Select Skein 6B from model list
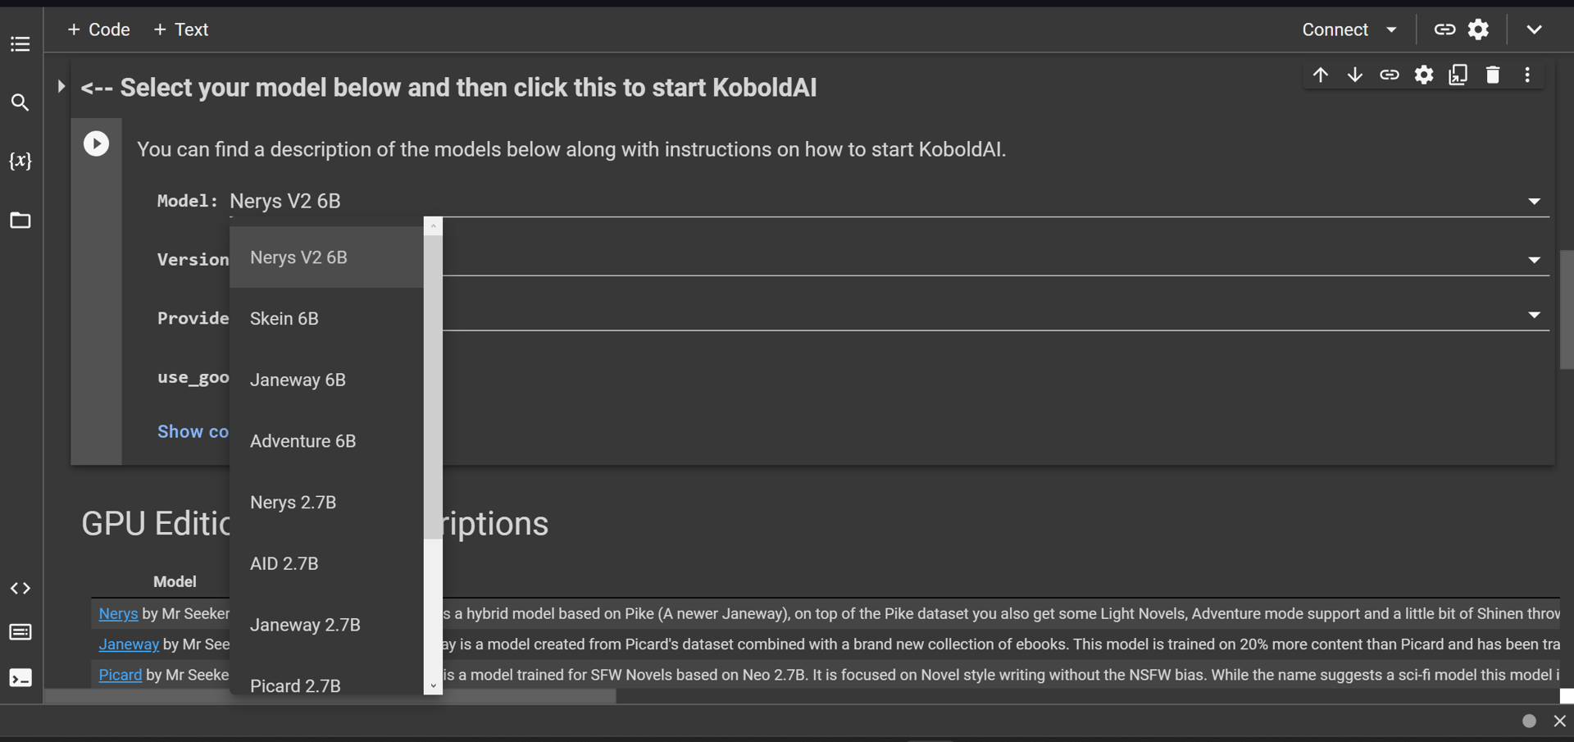Screen dimensions: 1574x742 [284, 318]
